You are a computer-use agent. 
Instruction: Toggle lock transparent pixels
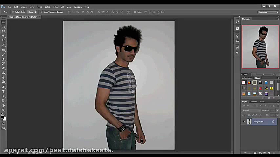click(249, 115)
